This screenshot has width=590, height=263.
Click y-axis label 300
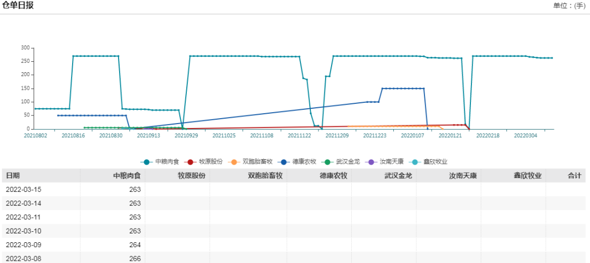tap(25, 48)
